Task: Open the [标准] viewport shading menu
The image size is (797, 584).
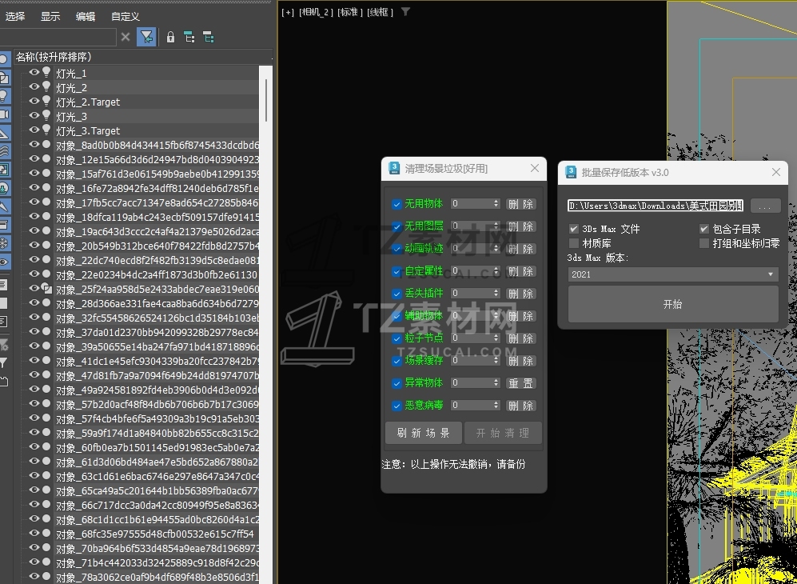Action: 350,12
